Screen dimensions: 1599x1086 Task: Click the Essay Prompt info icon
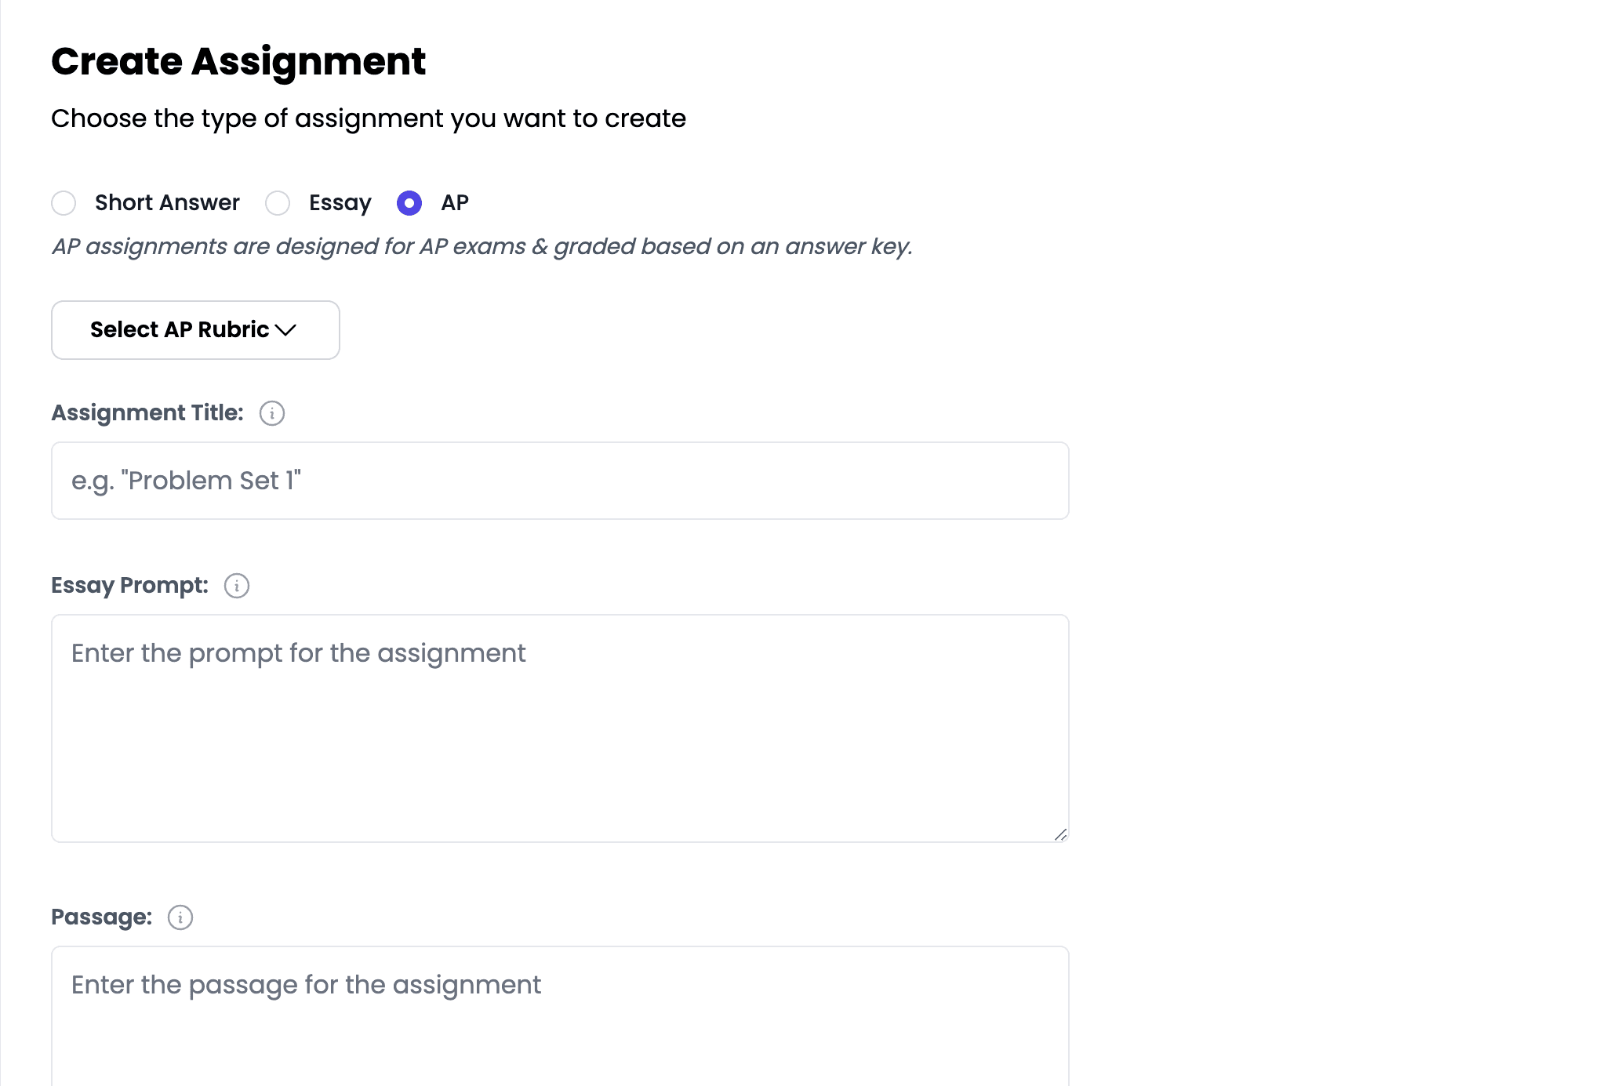pos(237,586)
